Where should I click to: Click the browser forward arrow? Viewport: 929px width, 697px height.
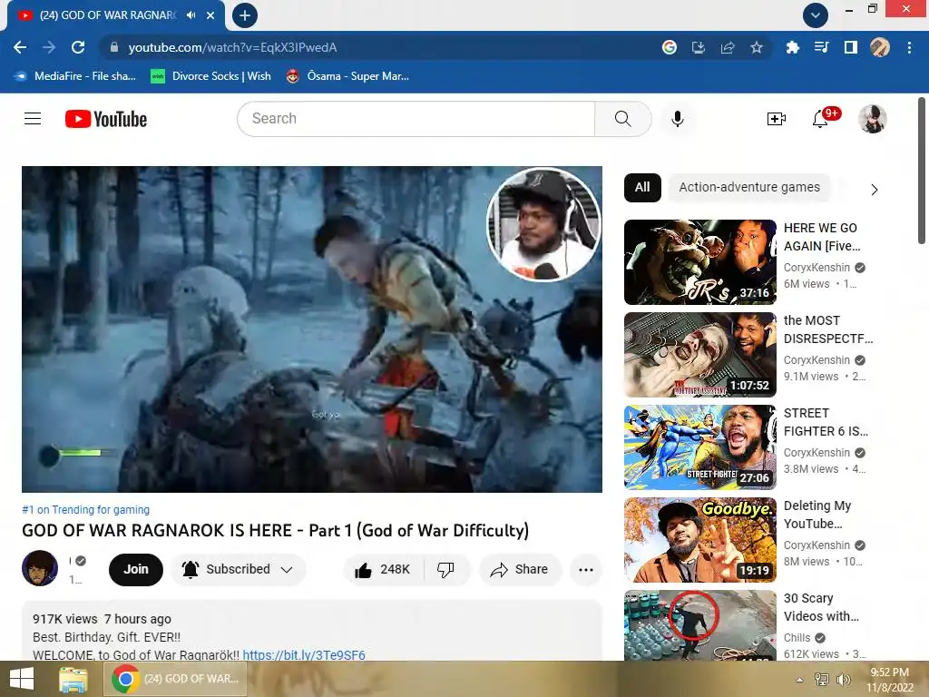(49, 47)
